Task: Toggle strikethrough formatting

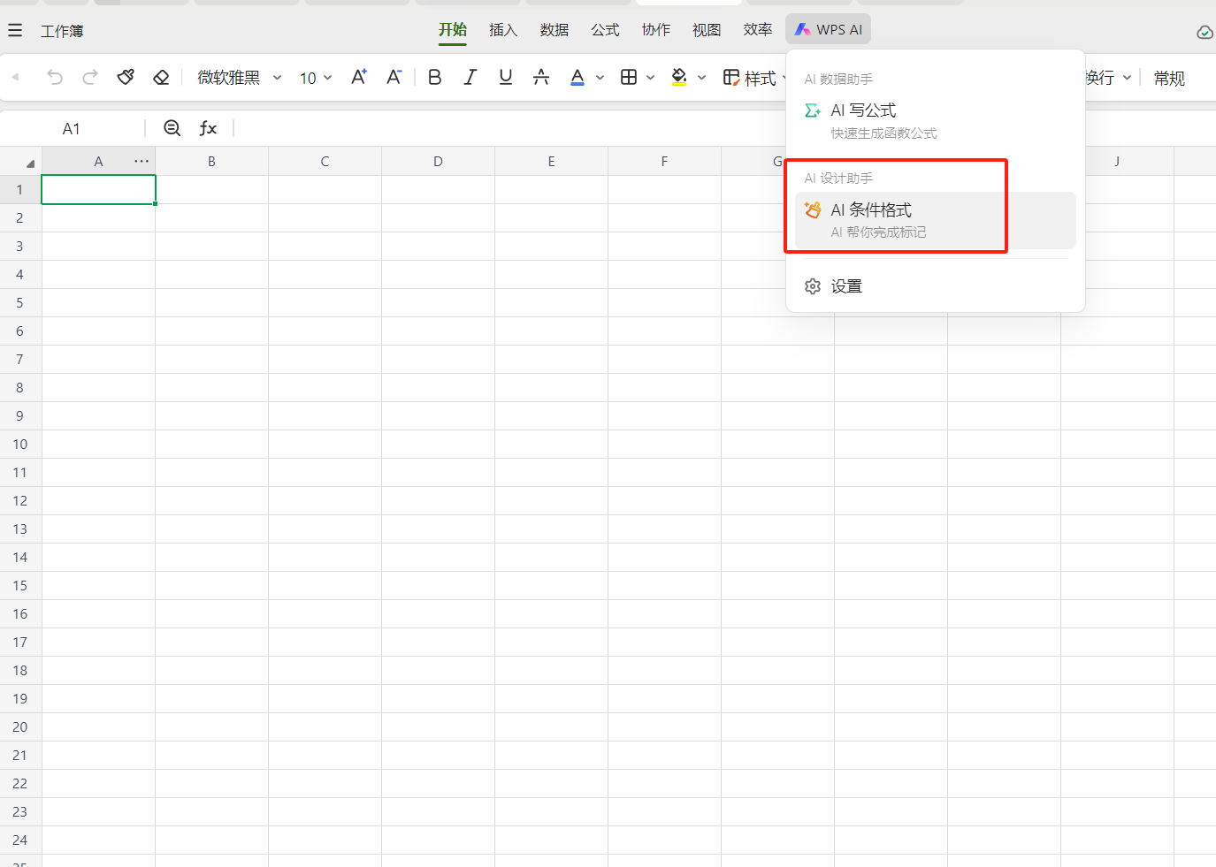Action: coord(541,78)
